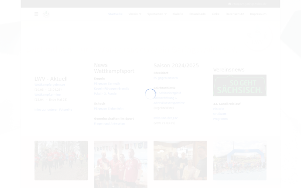This screenshot has height=188, width=301.
Task: Open PS gegen Nossen link
Action: pyautogui.click(x=166, y=78)
